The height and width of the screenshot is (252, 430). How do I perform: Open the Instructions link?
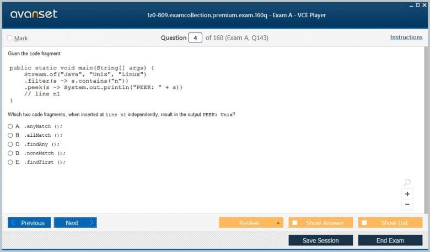click(x=406, y=37)
